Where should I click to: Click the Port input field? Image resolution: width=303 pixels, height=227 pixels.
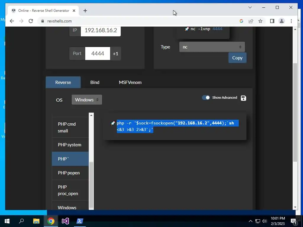[x=98, y=53]
